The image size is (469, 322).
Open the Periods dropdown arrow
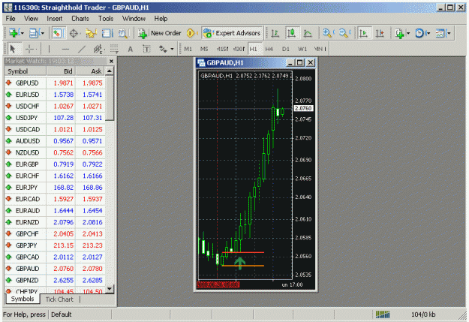(x=428, y=33)
